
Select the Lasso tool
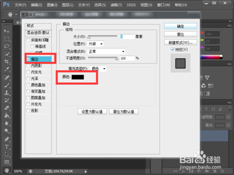point(7,46)
